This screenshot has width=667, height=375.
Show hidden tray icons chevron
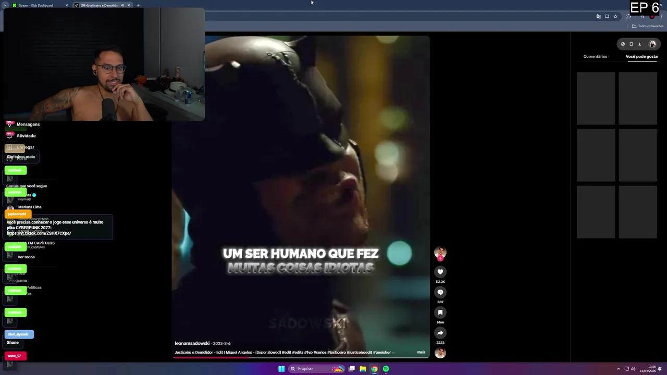pos(620,369)
